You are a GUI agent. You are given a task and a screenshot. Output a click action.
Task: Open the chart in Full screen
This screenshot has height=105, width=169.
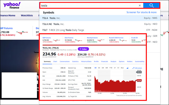[137, 68]
